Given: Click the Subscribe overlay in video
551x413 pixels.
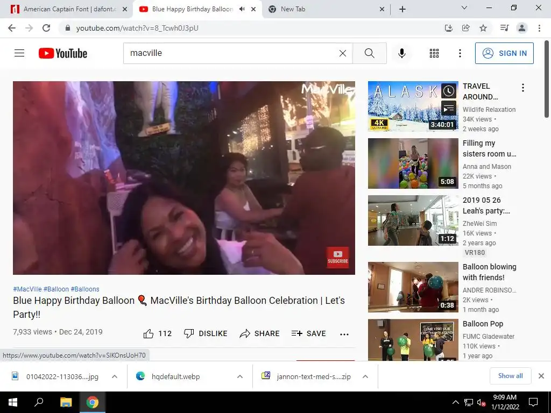Looking at the screenshot, I should 338,258.
